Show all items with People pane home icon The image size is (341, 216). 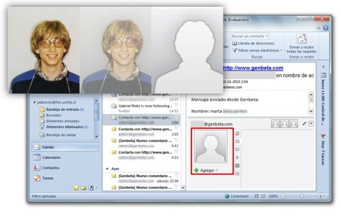pyautogui.click(x=237, y=133)
